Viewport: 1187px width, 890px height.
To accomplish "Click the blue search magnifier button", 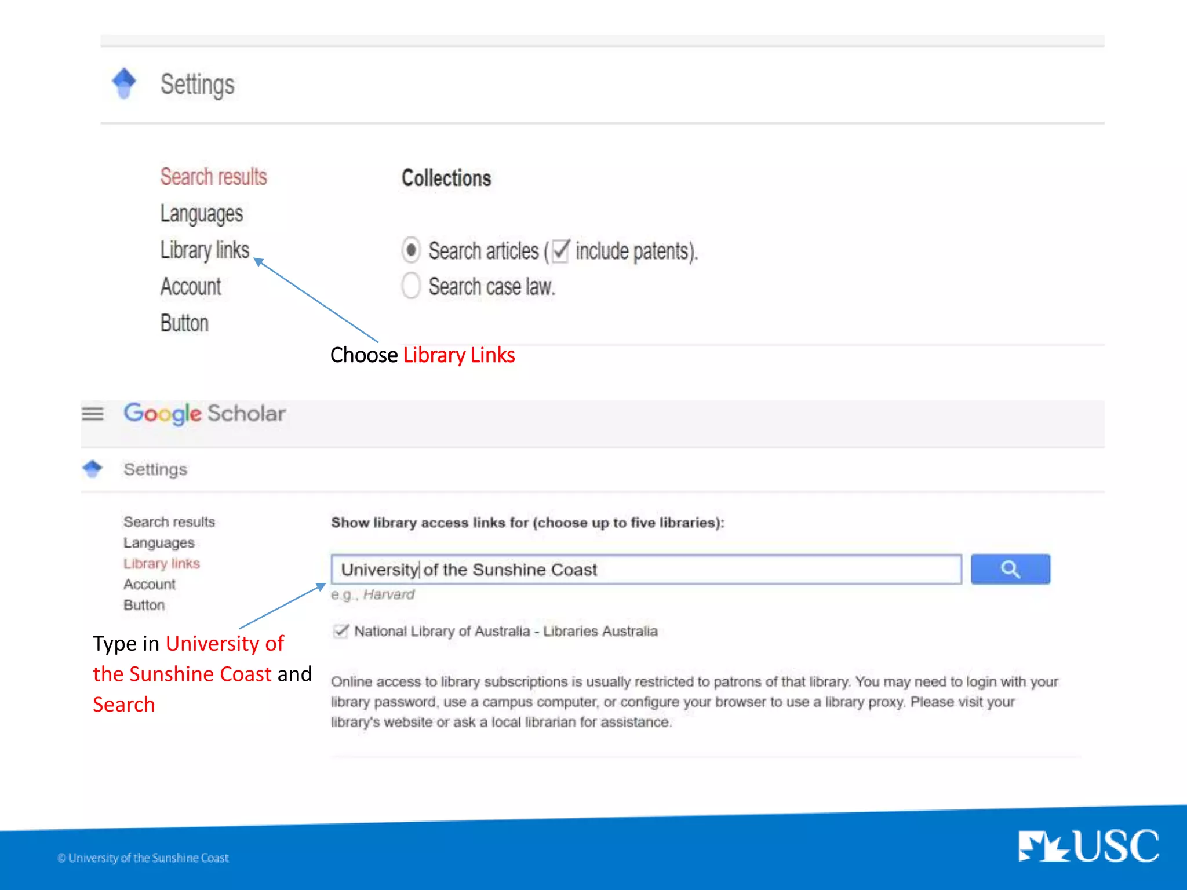I will pos(1010,569).
